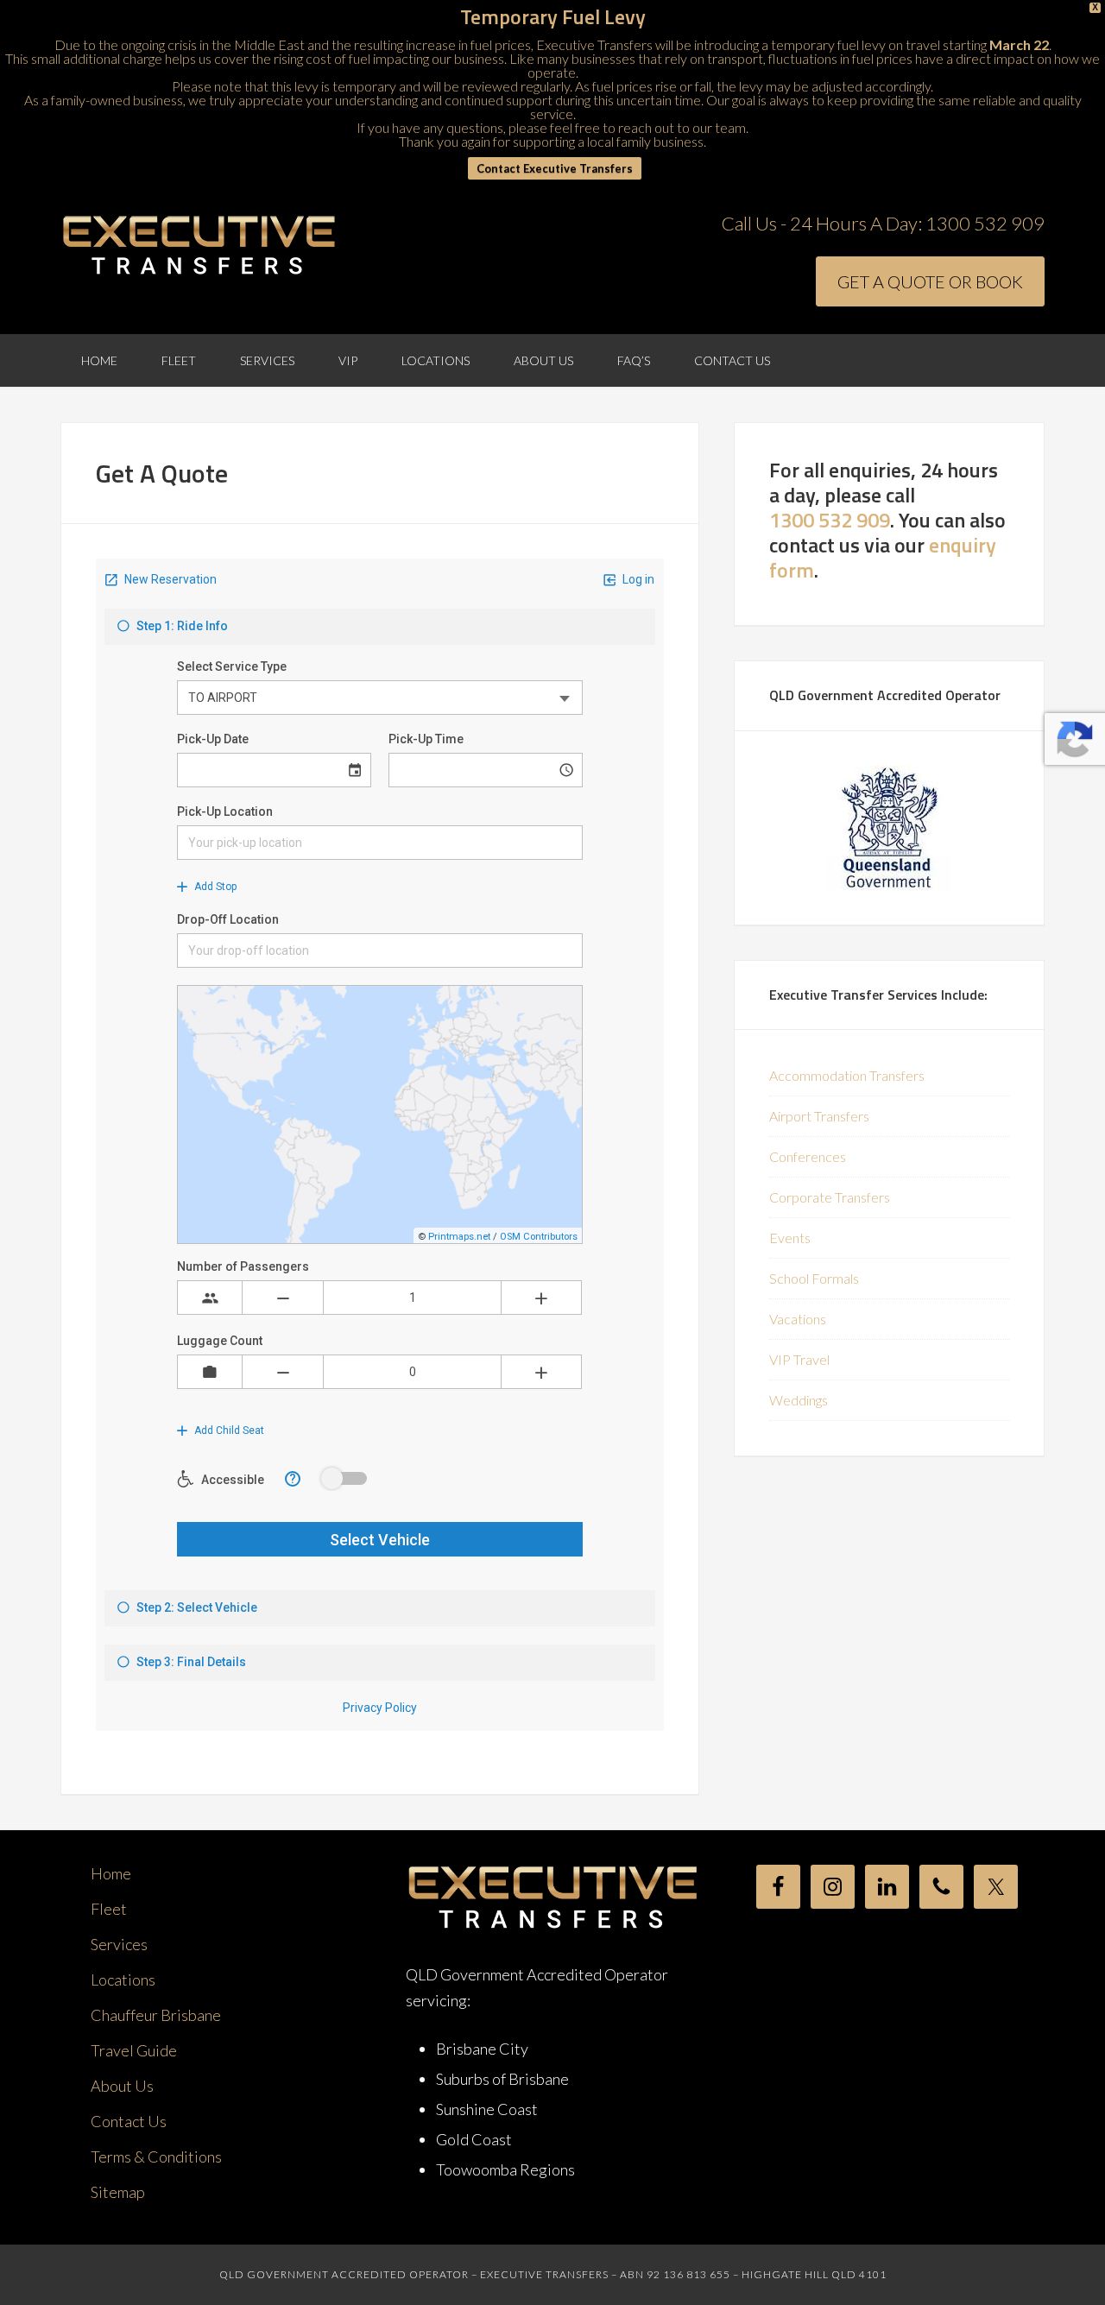Decrease the number of passengers
Screen dimensions: 1105x2305
283,1298
